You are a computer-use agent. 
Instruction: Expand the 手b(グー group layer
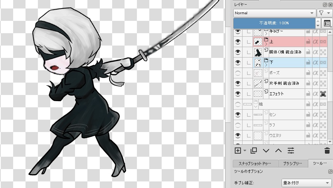[266, 34]
